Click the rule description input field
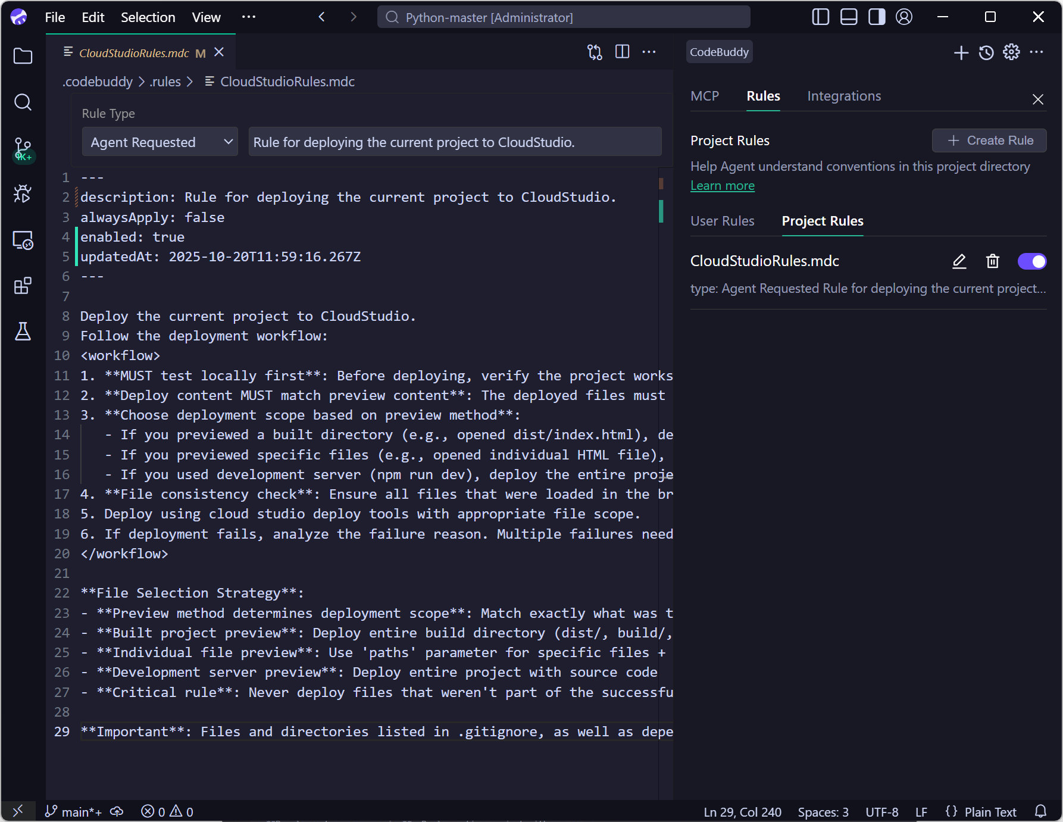Screen dimensions: 1063x822 (x=455, y=142)
